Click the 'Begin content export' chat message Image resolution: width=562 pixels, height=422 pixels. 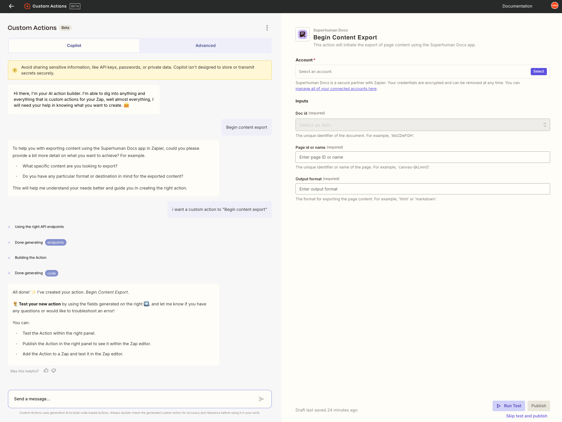coord(246,127)
